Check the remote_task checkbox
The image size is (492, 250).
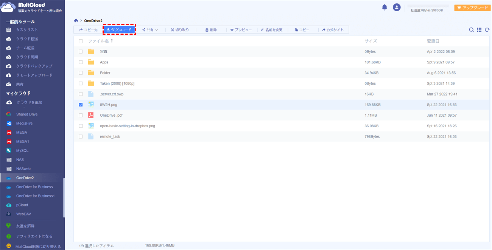[81, 136]
